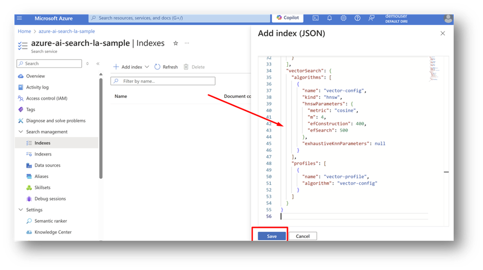483x270 pixels.
Task: Place cursor on empty line 56
Action: pos(354,216)
